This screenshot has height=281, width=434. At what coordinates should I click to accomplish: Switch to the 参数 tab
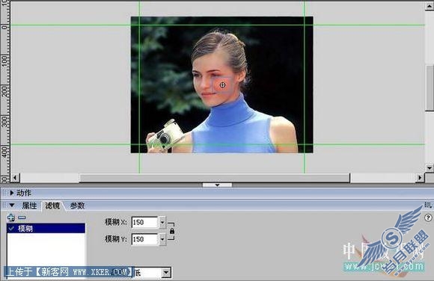77,206
